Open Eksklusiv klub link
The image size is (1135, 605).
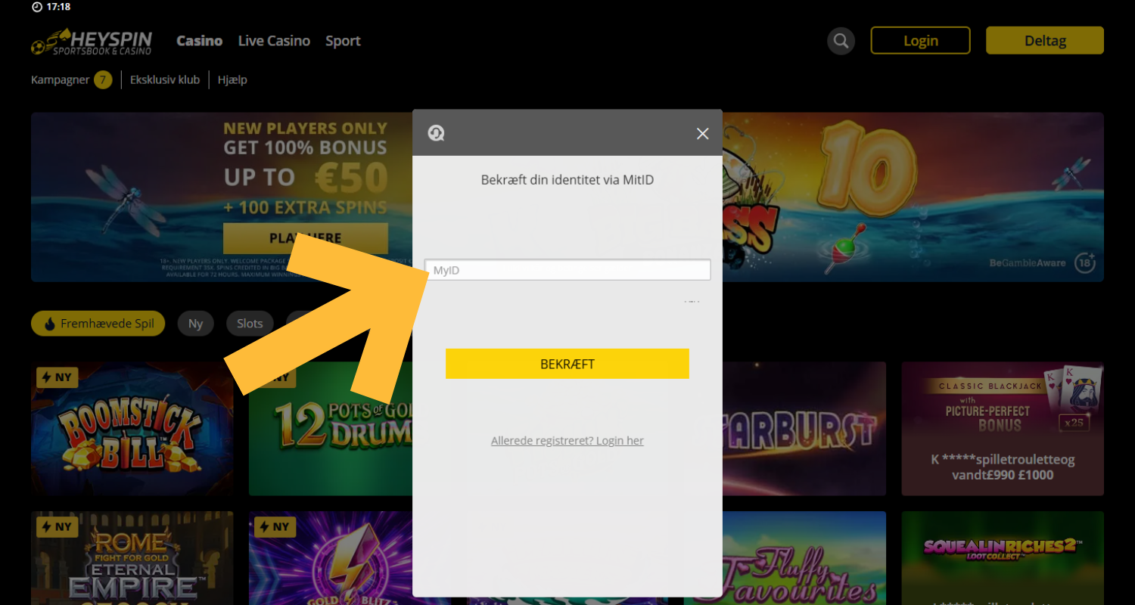[x=165, y=79]
